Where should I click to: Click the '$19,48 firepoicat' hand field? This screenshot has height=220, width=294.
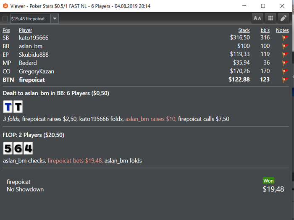tap(29, 19)
